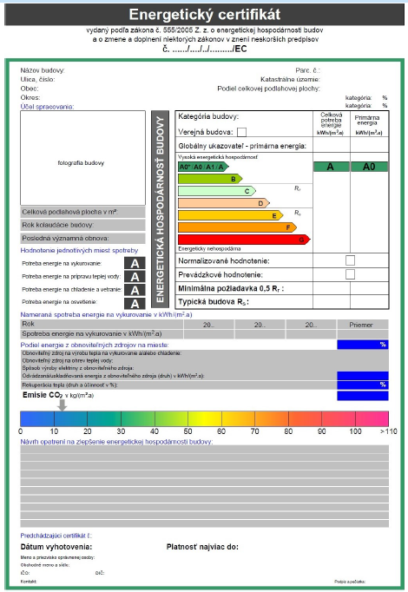Select the light green C class arrow
Image resolution: width=408 pixels, height=592 pixels.
[217, 191]
